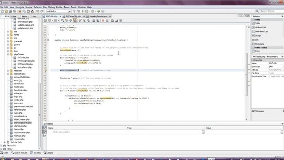Click the Paste toolbar icon

pos(28,11)
